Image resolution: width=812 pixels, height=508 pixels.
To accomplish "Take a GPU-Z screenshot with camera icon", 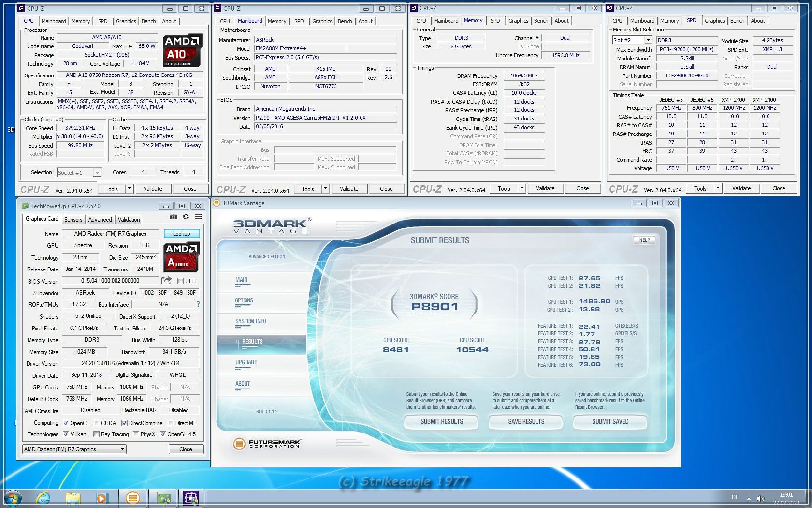I will coord(174,217).
